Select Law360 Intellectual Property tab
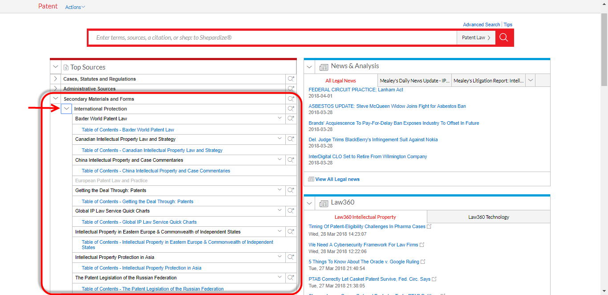 (x=365, y=217)
